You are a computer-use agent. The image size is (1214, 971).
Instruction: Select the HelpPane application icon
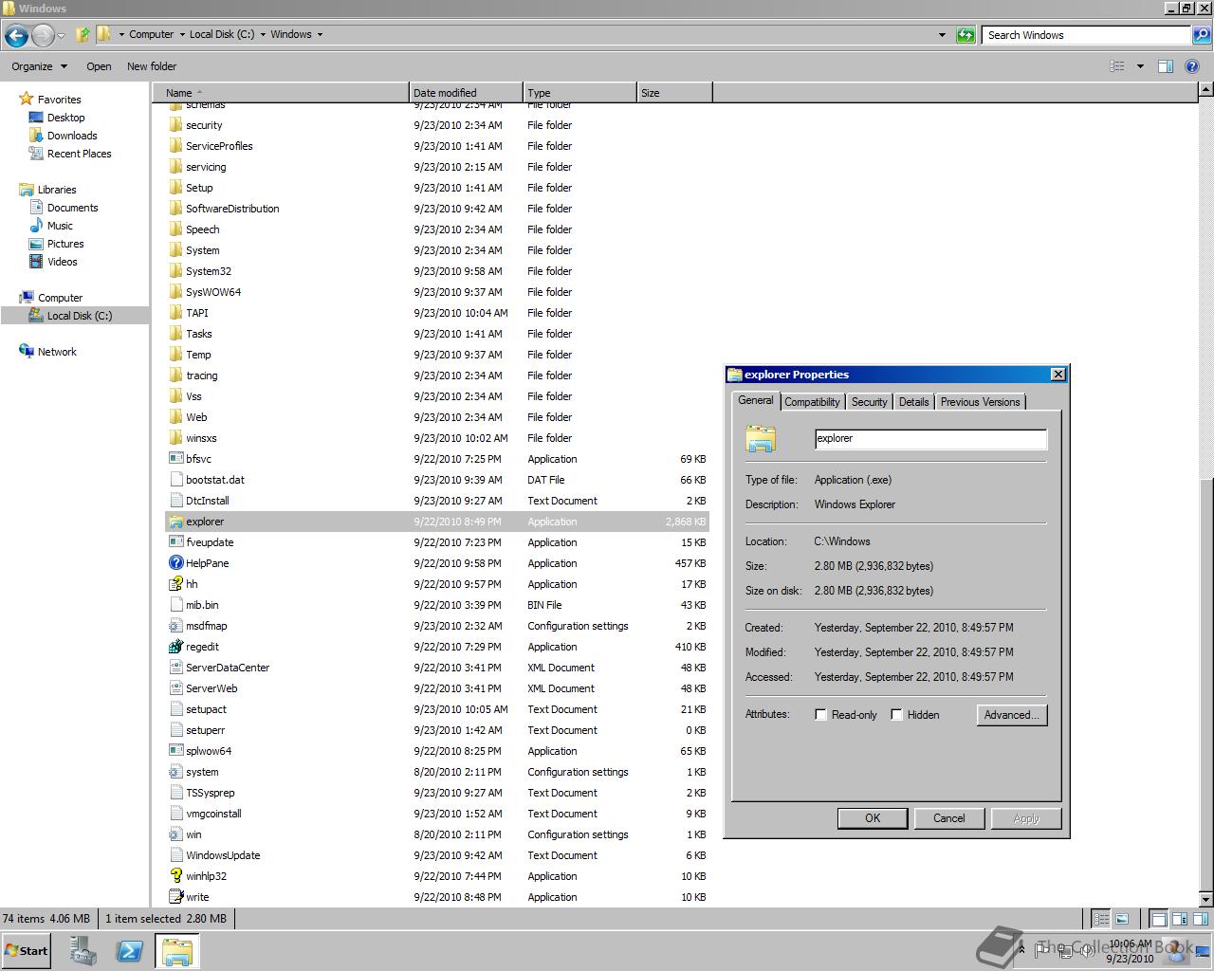click(x=175, y=563)
